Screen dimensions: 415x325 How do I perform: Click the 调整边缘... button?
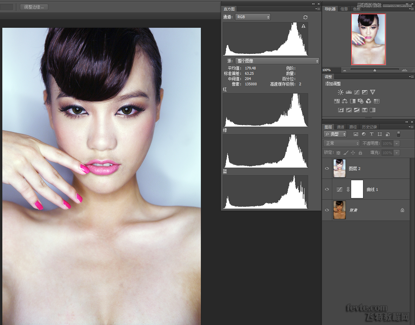[x=34, y=7]
